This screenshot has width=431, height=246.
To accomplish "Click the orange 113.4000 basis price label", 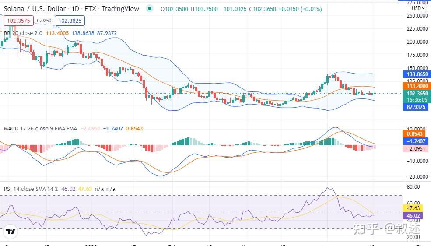I will 416,86.
